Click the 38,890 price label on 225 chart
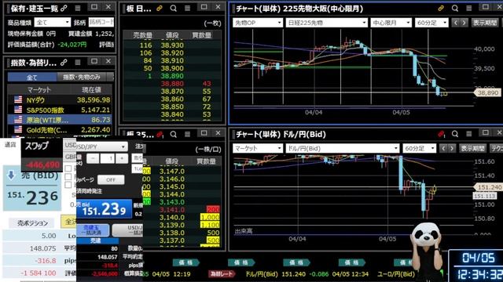 point(486,92)
